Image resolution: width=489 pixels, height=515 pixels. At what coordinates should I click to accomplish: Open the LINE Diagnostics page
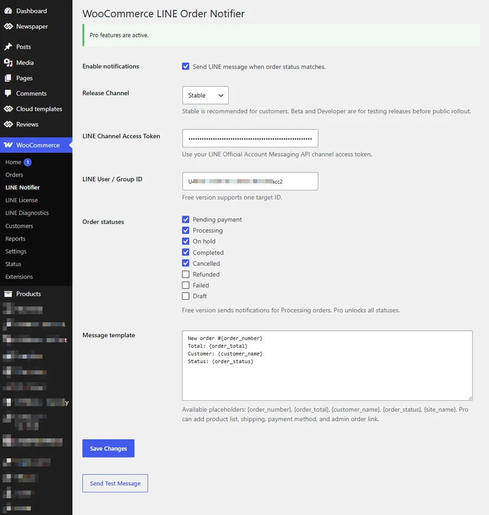pyautogui.click(x=27, y=213)
